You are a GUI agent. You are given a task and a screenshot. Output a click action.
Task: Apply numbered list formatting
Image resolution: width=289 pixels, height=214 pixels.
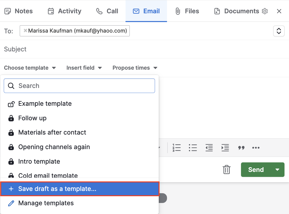pos(176,148)
